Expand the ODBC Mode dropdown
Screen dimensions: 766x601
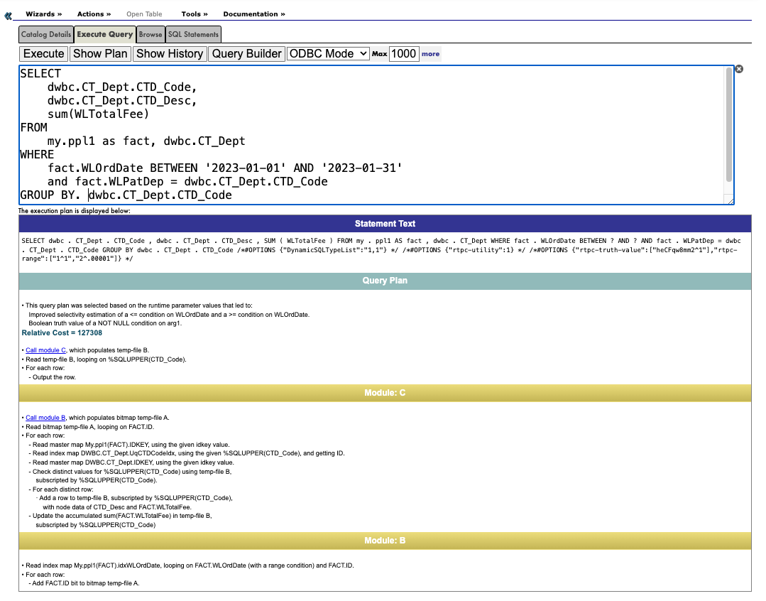click(328, 53)
